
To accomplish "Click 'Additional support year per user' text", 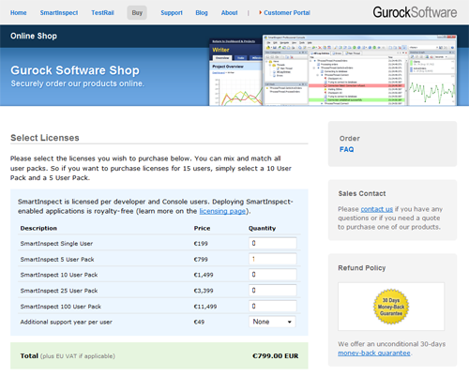I will pyautogui.click(x=67, y=322).
